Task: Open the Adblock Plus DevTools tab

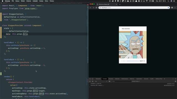Action: pyautogui.click(x=159, y=79)
